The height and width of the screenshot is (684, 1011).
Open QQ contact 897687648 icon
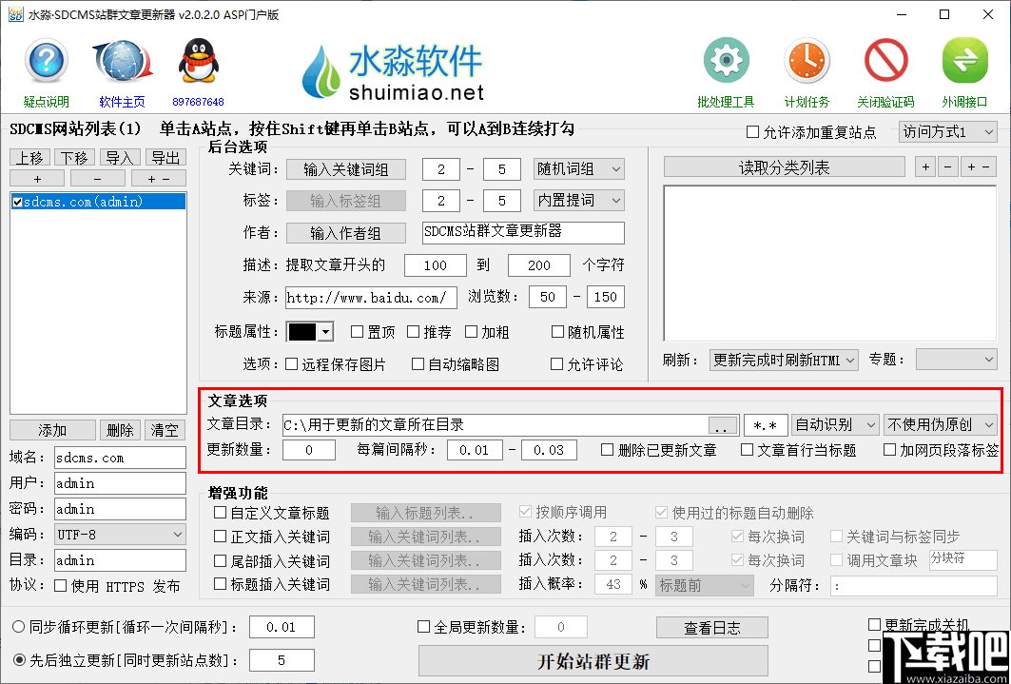click(x=198, y=62)
